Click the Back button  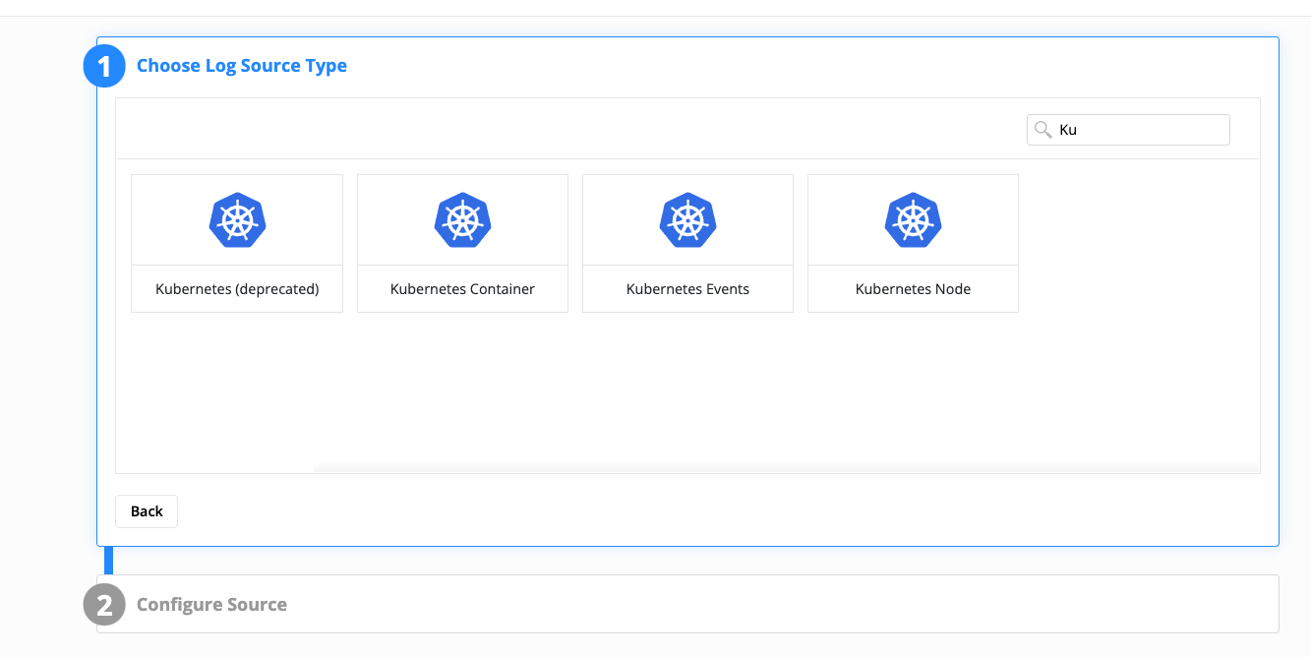(x=147, y=511)
